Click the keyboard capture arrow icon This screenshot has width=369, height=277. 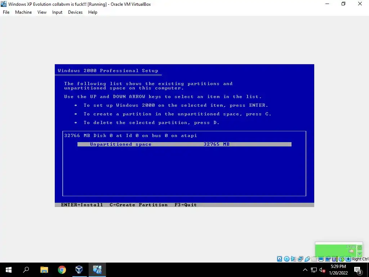[x=348, y=259]
